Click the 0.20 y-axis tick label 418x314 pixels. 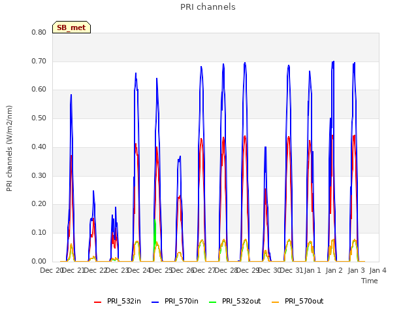pyautogui.click(x=39, y=203)
